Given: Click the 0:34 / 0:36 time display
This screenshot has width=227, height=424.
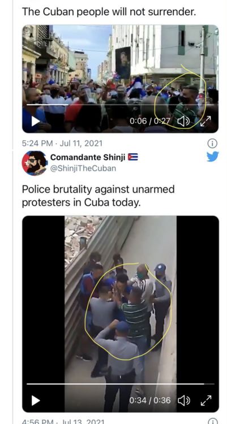Looking at the screenshot, I should [x=150, y=400].
